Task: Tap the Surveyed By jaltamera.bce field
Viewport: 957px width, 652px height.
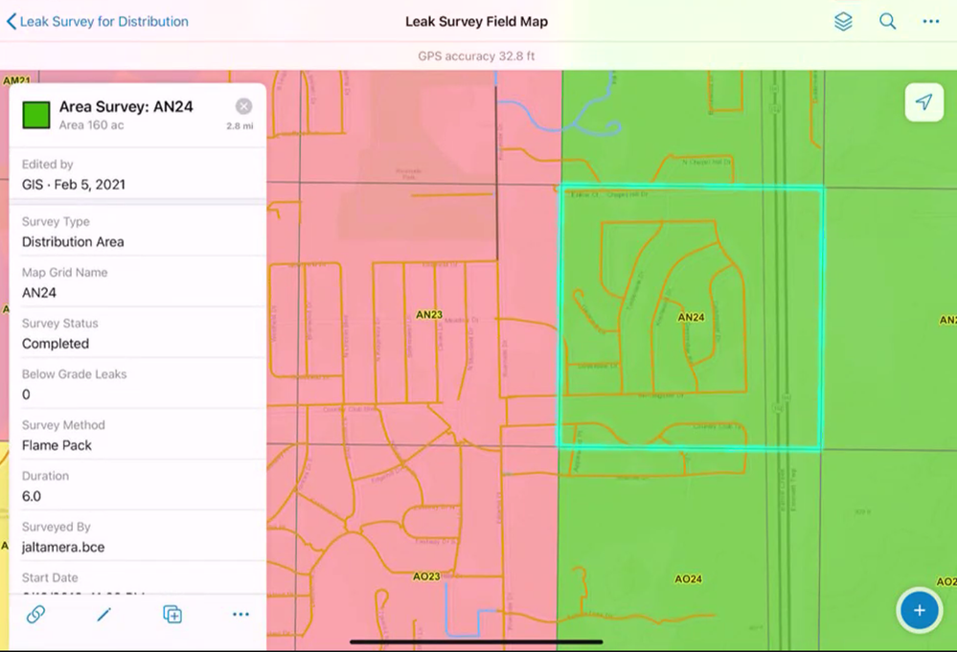Action: point(138,537)
